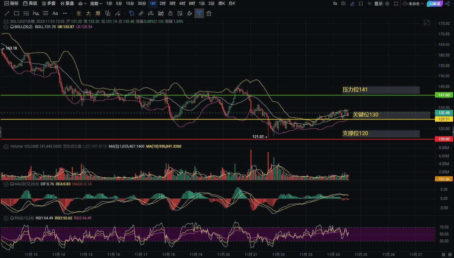Click the AI解读 button
Screen dimensions: 454x258
(435, 4)
